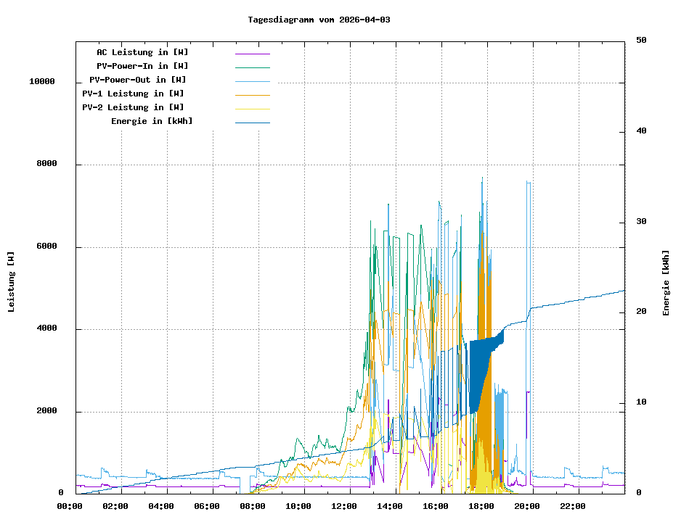Click the purple AC Leistung legend line
This screenshot has height=522, width=697.
coord(252,54)
